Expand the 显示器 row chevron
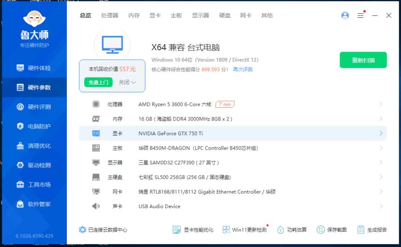401x247 pixels. point(381,163)
